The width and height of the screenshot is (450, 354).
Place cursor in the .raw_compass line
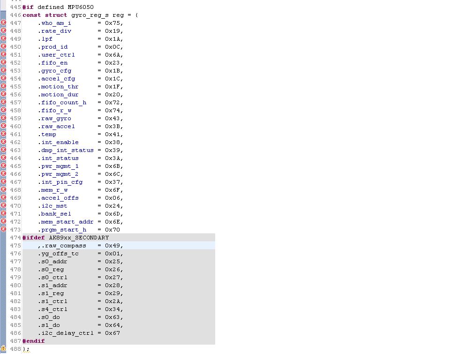click(119, 246)
